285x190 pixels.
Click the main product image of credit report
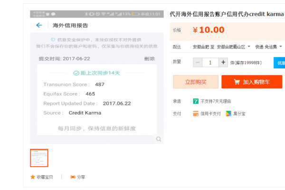[x=97, y=77]
